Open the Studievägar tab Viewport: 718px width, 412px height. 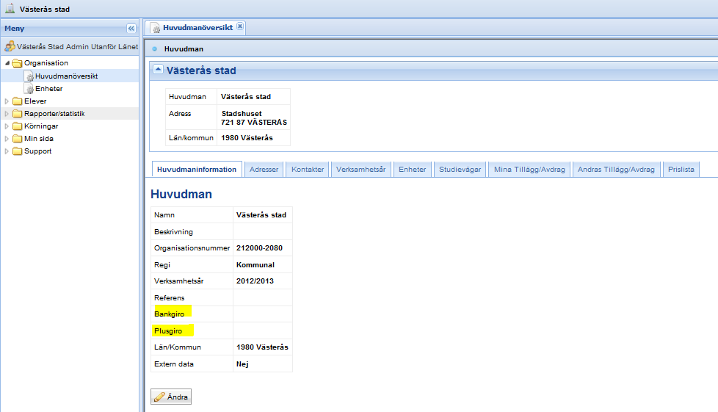pos(460,169)
